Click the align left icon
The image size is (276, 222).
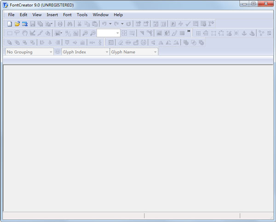pyautogui.click(x=42, y=43)
